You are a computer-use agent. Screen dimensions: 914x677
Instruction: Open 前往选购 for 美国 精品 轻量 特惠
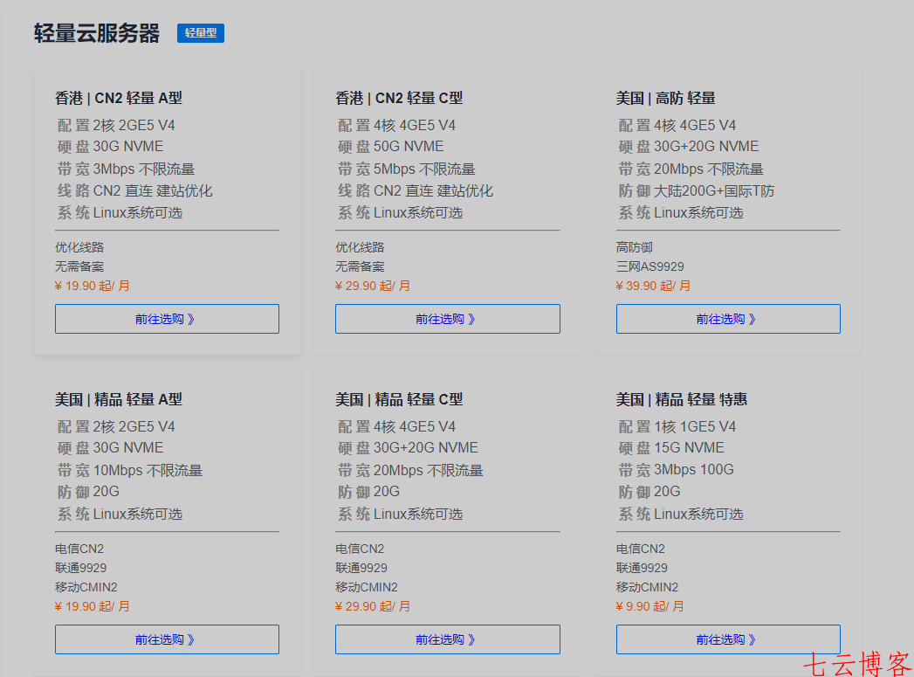click(x=728, y=639)
